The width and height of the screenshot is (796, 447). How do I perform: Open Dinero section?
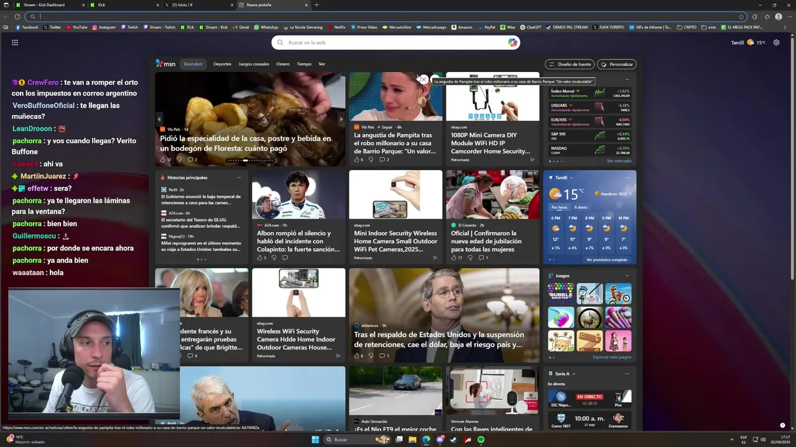pos(283,64)
